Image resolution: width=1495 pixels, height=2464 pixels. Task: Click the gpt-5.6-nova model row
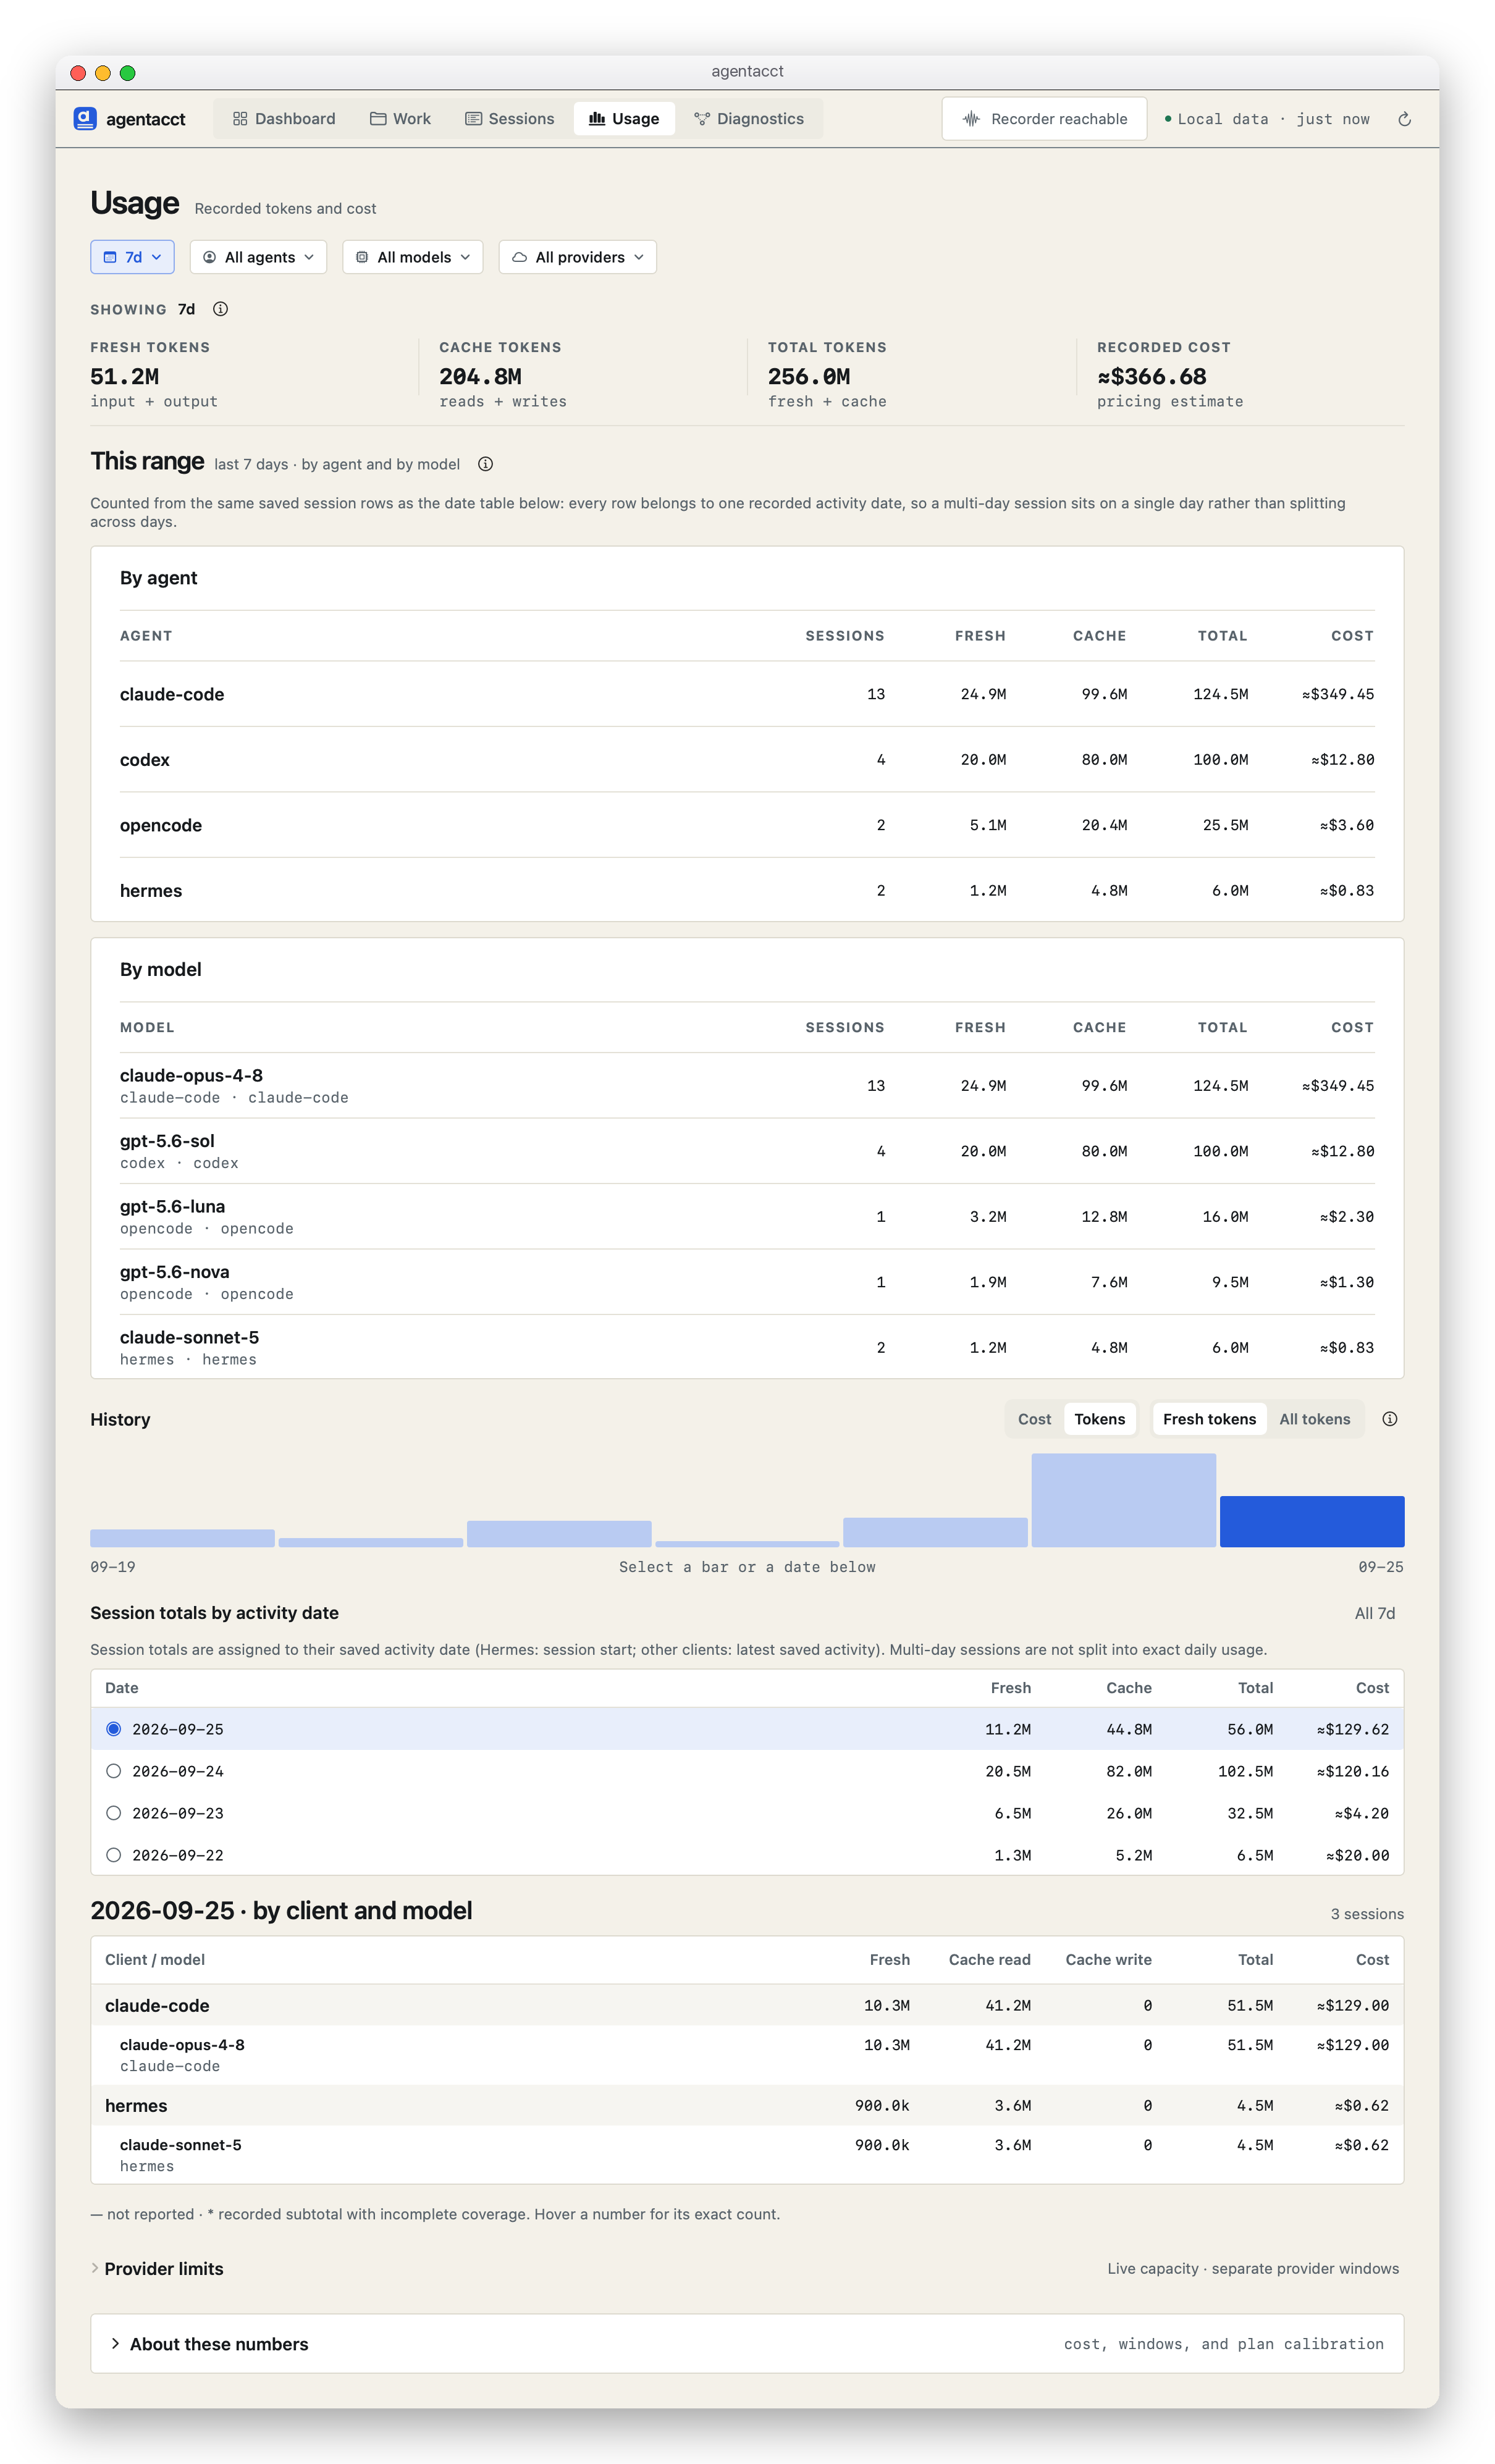(x=747, y=1282)
